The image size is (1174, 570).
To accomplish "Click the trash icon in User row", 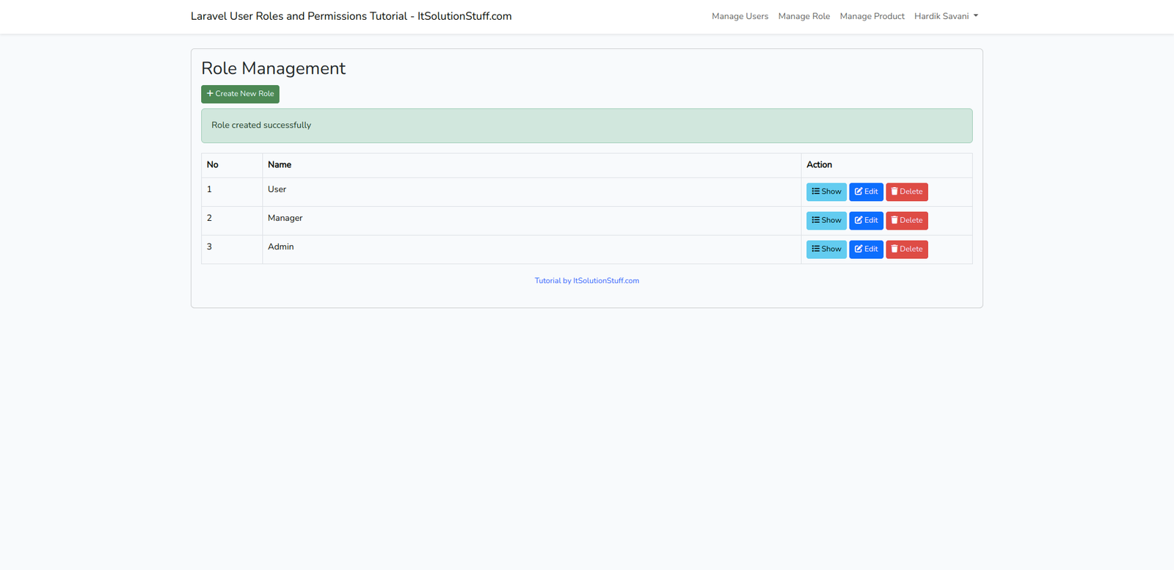I will coord(894,191).
